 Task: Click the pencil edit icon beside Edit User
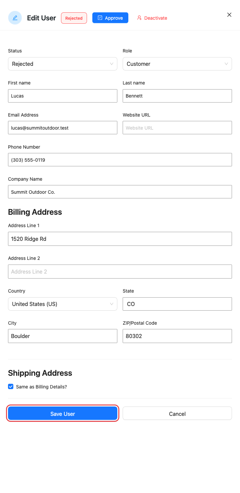click(15, 18)
